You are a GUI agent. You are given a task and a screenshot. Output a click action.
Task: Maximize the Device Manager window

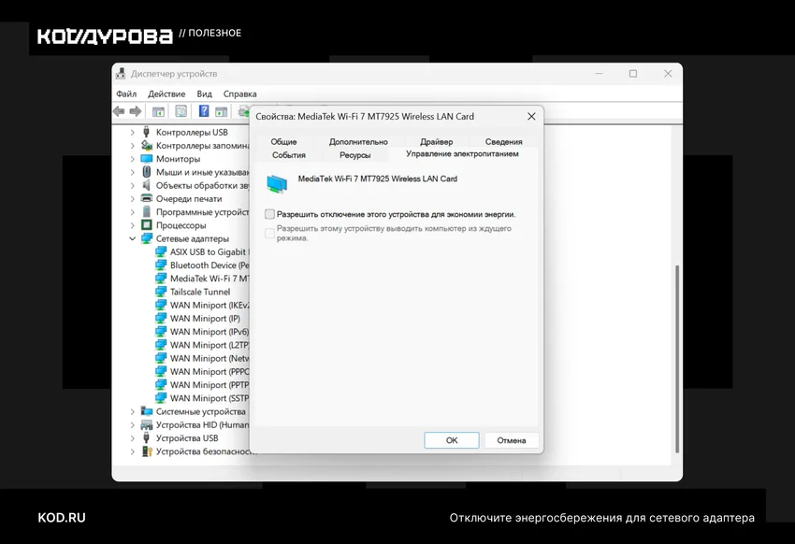[633, 74]
